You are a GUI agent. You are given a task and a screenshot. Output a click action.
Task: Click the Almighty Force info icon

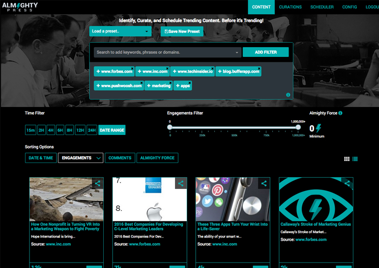coord(340,113)
